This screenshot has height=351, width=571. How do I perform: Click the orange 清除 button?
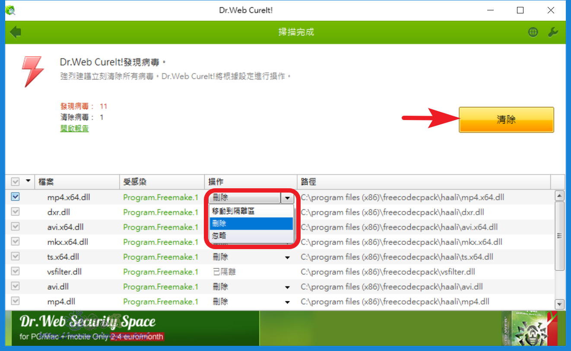[x=506, y=120]
